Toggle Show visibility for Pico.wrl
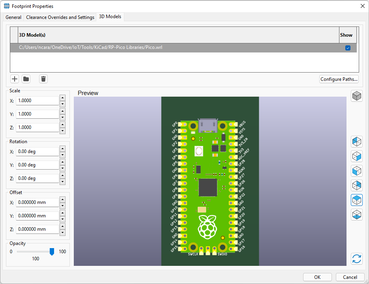Viewport: 369px width, 284px height. point(348,47)
